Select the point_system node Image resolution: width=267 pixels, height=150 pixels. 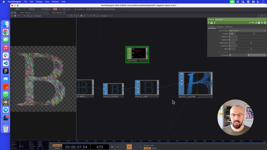(x=195, y=84)
